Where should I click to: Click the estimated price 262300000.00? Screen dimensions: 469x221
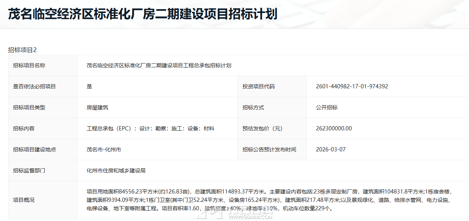tap(334, 128)
